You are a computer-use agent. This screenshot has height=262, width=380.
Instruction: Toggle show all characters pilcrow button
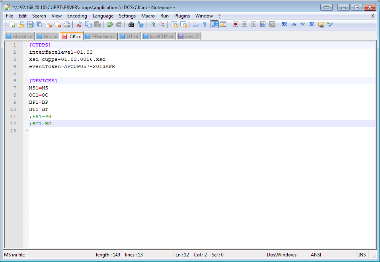point(205,24)
